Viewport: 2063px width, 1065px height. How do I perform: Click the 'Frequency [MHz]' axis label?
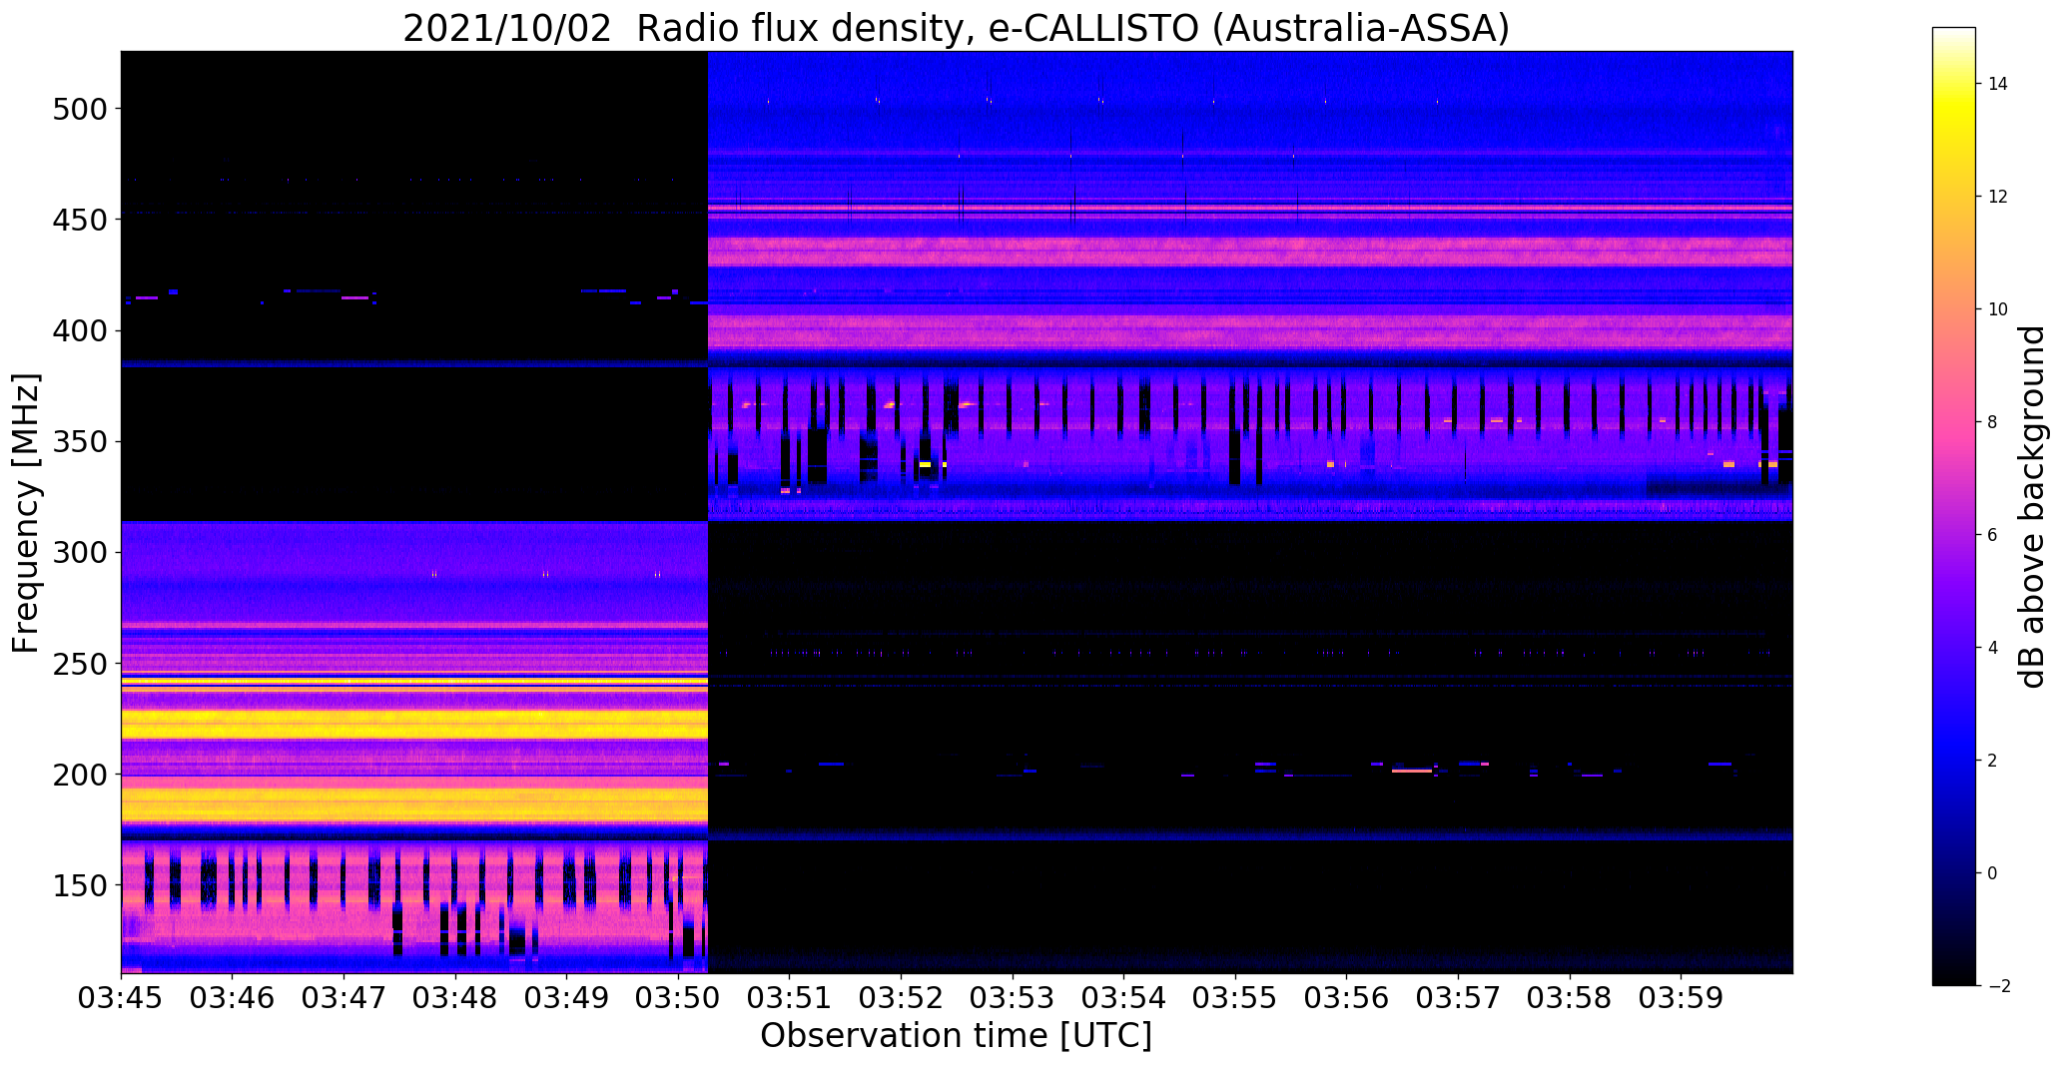point(26,513)
